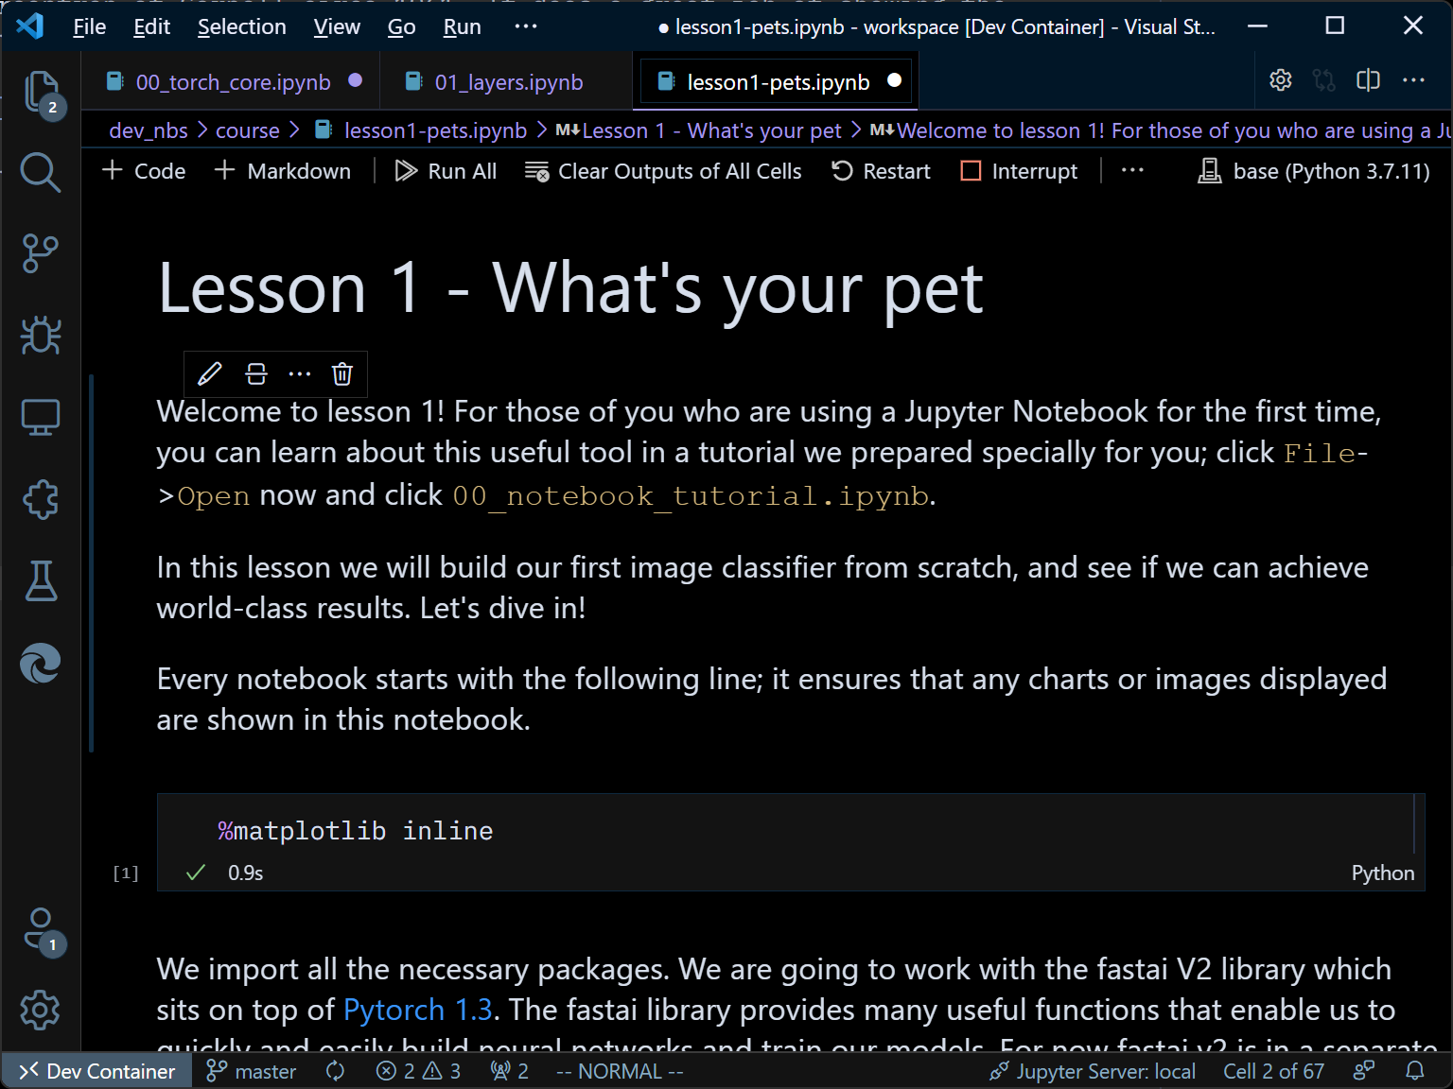The image size is (1453, 1089).
Task: Open the Testing flask view
Action: [40, 580]
